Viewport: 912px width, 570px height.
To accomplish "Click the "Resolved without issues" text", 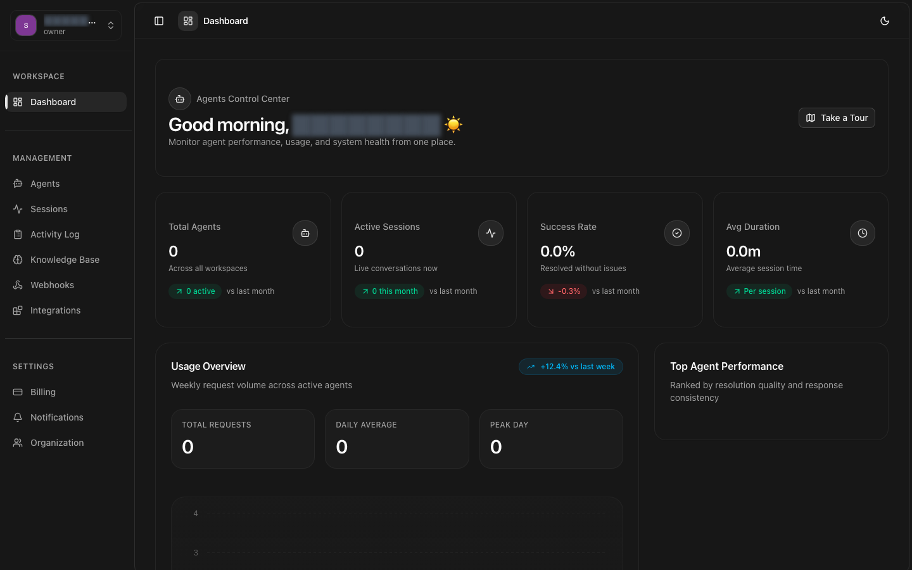I will pyautogui.click(x=583, y=269).
